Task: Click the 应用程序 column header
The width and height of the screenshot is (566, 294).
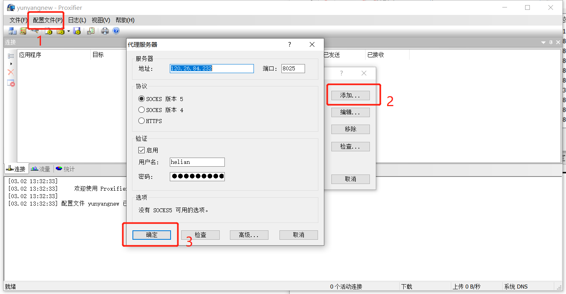Action: click(54, 55)
